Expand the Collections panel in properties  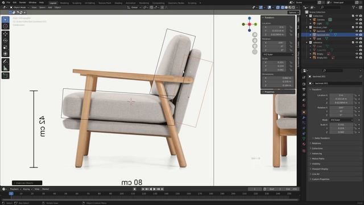click(317, 149)
